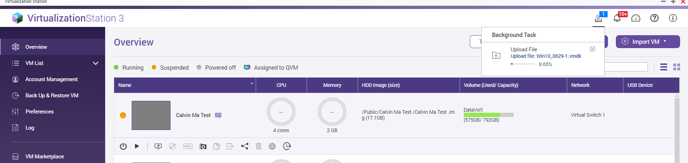Image resolution: width=688 pixels, height=163 pixels.
Task: Open VM settings gear icon
Action: [272, 146]
